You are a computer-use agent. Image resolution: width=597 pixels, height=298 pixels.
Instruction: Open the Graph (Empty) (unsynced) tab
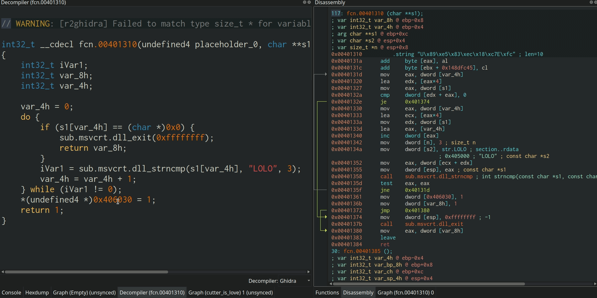pos(84,292)
